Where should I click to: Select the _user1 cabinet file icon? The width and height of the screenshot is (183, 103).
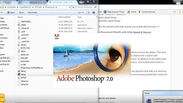(x=19, y=38)
